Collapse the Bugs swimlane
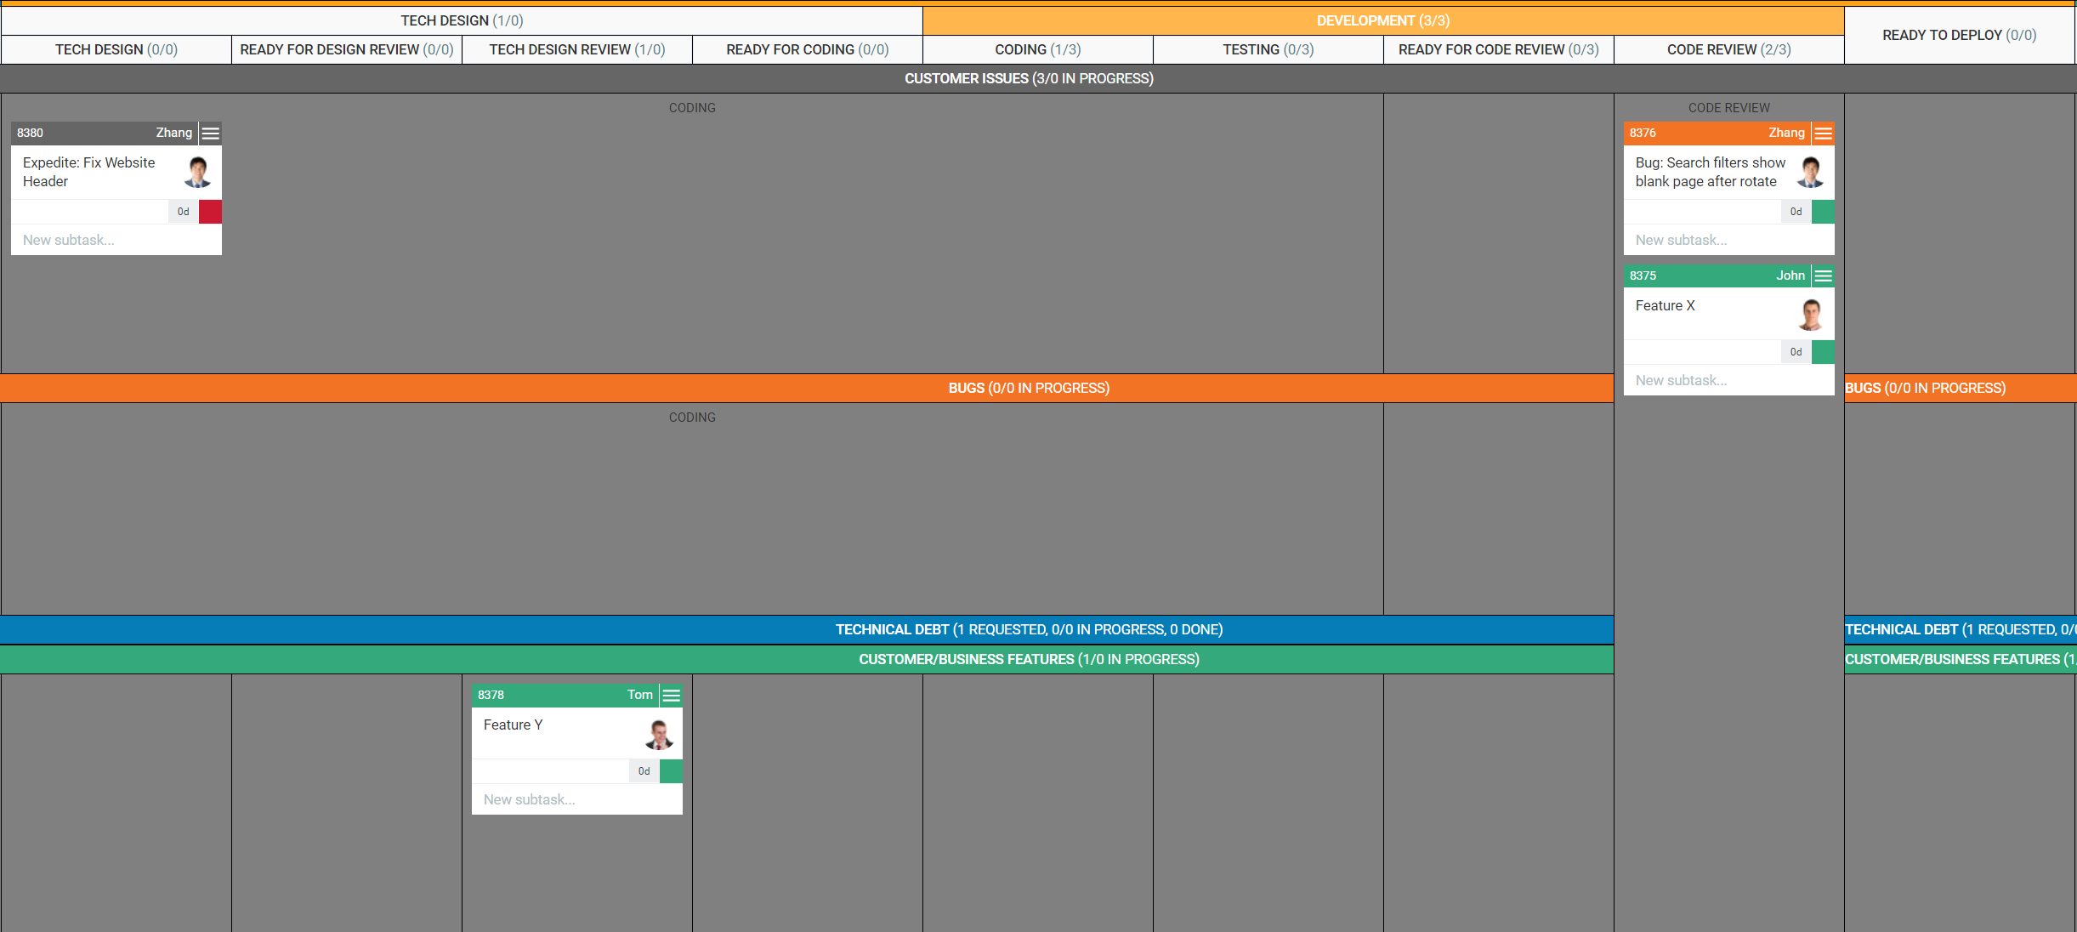The height and width of the screenshot is (932, 2077). 1029,388
